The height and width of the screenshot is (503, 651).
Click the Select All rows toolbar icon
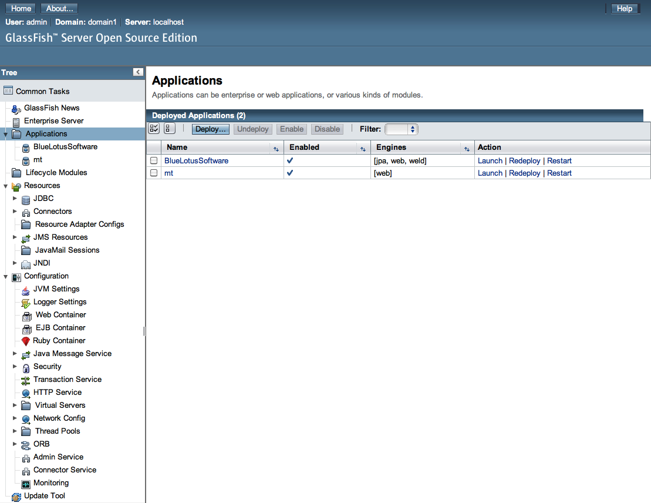[x=153, y=128]
